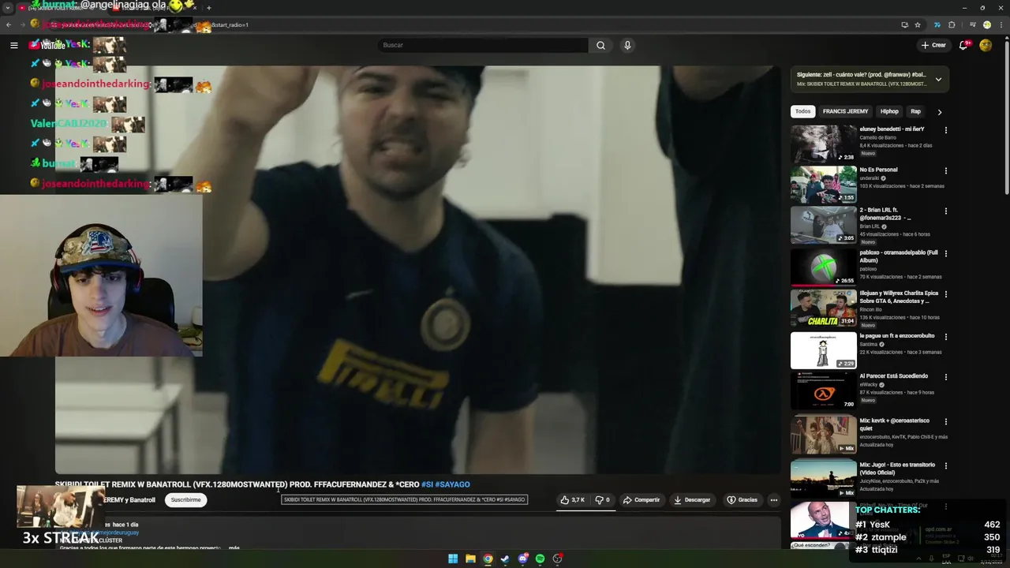Screen dimensions: 1010x568
Task: Open le pague un ft a enzocerobulto video
Action: pos(823,350)
